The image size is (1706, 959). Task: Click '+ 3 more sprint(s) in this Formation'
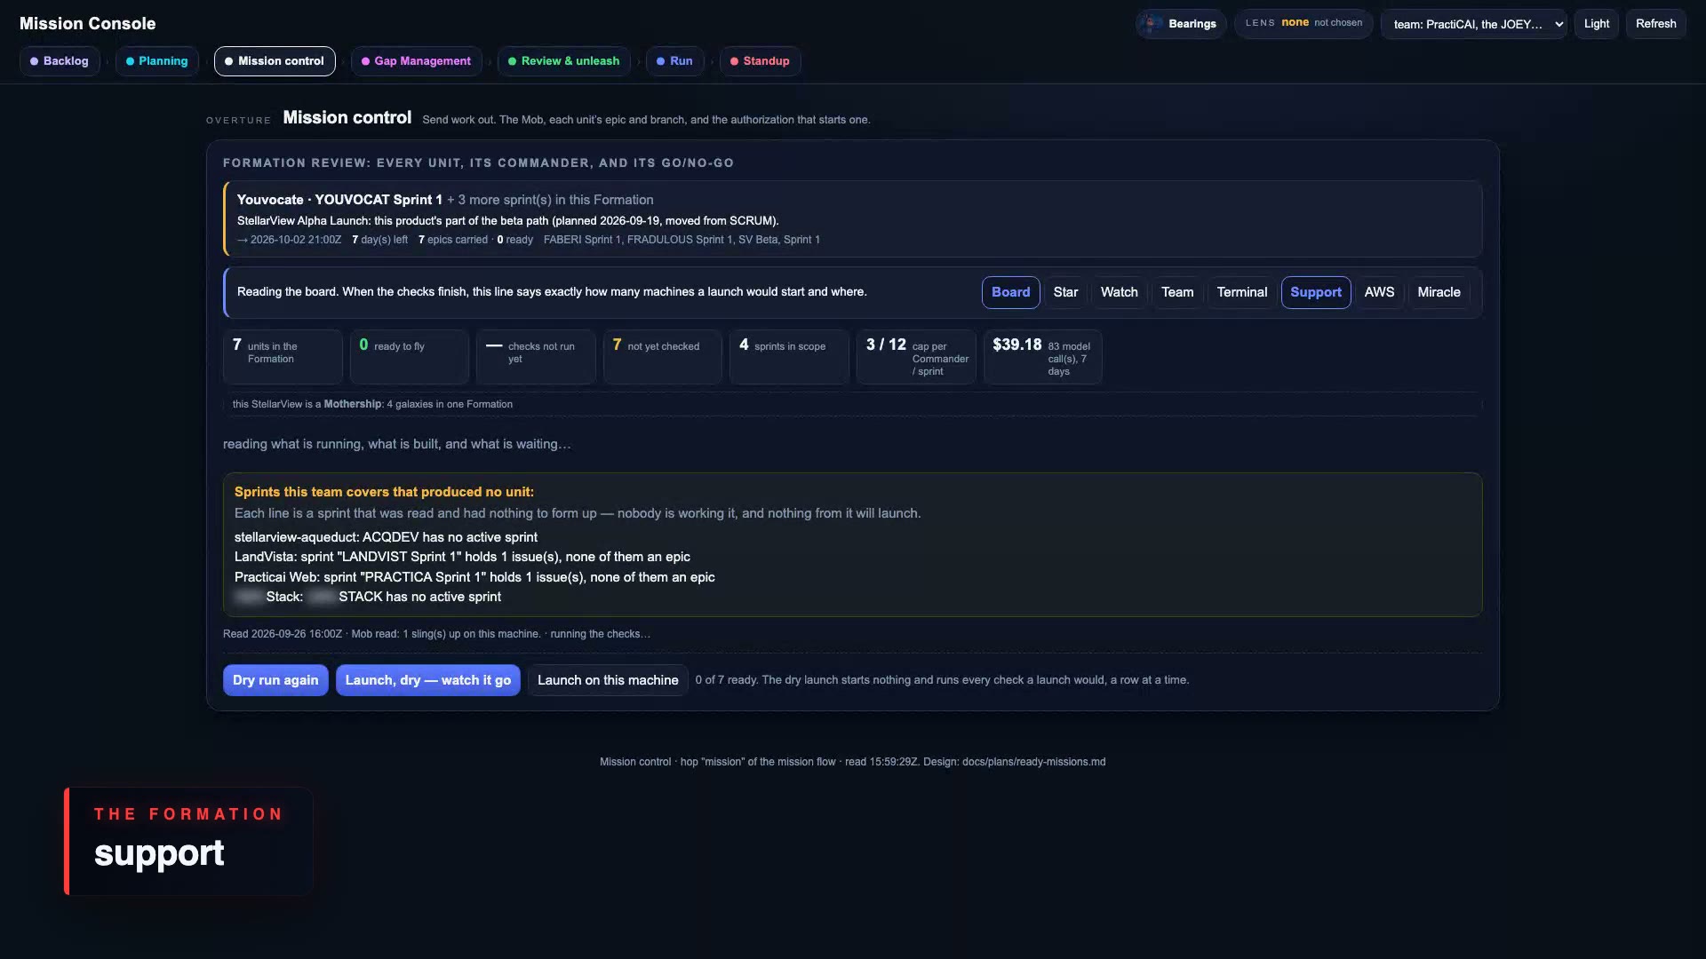coord(550,200)
